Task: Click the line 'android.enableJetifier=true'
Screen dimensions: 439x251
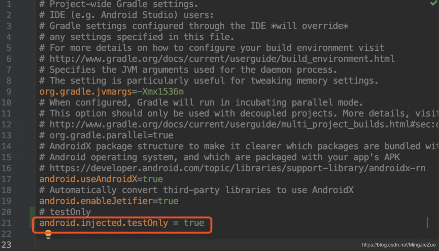Action: pos(109,201)
